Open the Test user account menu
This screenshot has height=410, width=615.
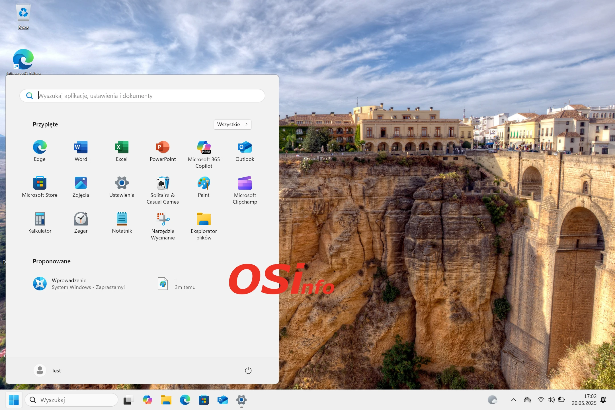[x=48, y=370]
